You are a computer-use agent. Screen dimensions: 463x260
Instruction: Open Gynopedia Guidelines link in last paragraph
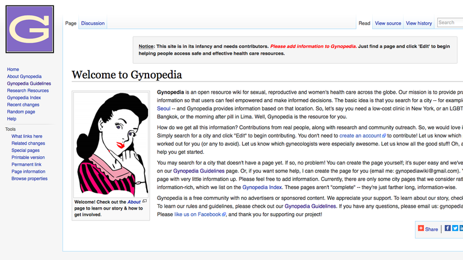tap(310, 207)
